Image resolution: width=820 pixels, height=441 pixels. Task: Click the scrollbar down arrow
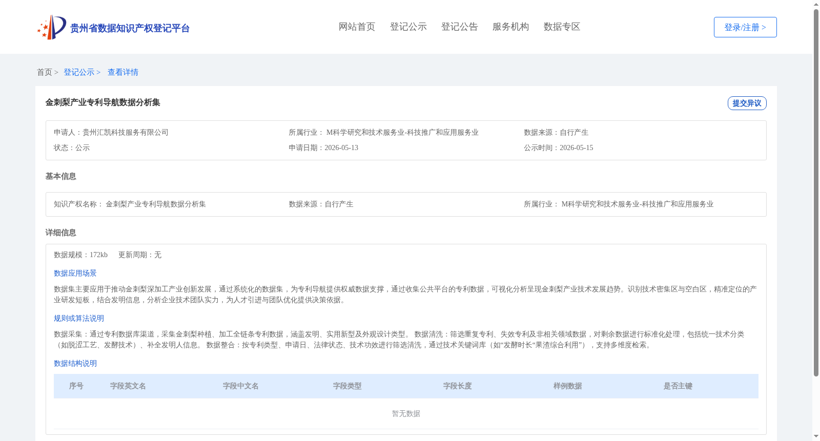point(816,436)
